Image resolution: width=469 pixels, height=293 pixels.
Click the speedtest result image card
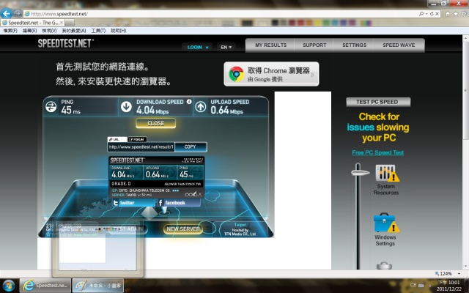[156, 177]
